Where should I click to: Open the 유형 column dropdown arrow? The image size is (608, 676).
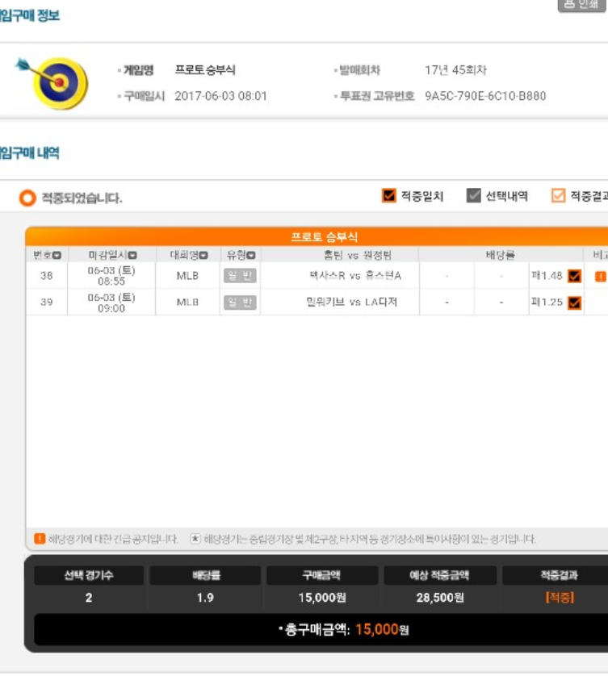click(x=251, y=255)
